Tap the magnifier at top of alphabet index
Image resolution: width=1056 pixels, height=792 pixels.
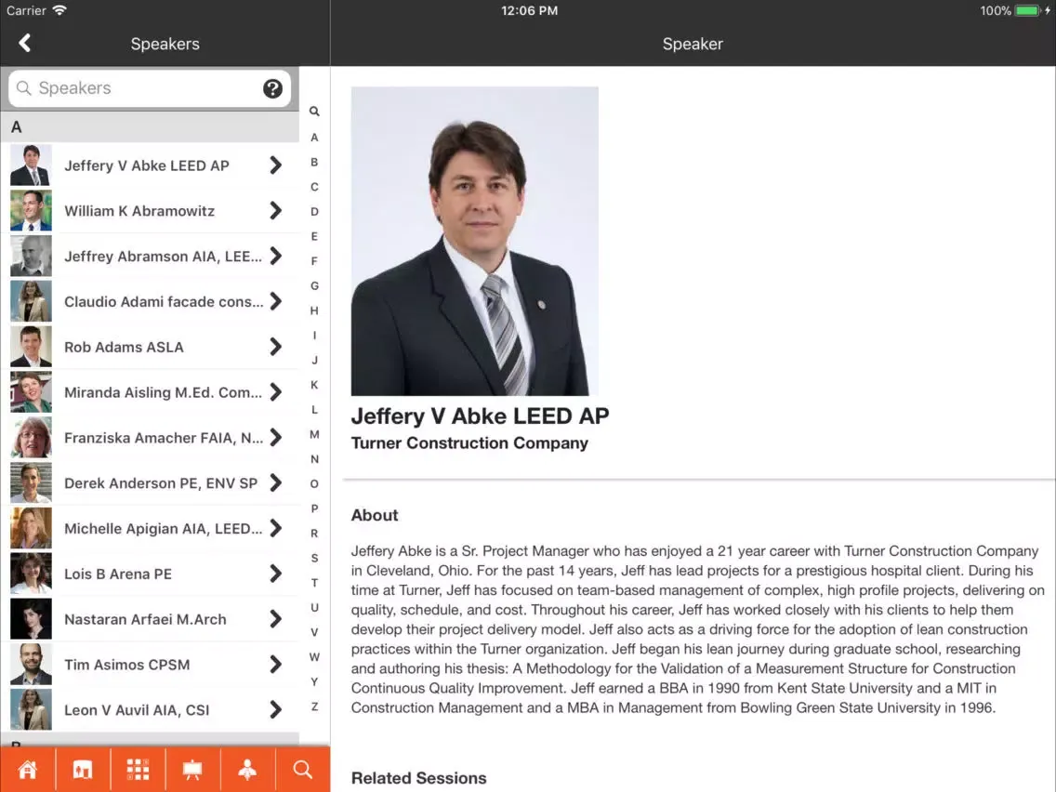[x=314, y=112]
